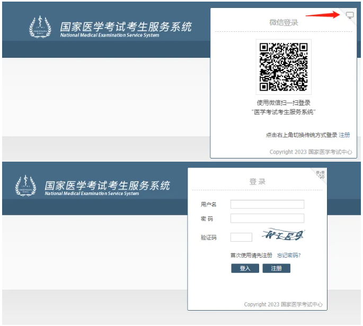Click the medical emblem logo in WeChat login header
This screenshot has height=326, width=363.
pyautogui.click(x=40, y=28)
